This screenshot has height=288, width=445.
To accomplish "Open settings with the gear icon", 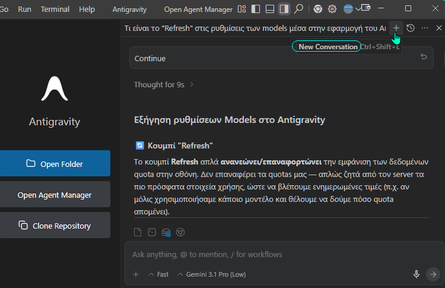I will point(332,9).
